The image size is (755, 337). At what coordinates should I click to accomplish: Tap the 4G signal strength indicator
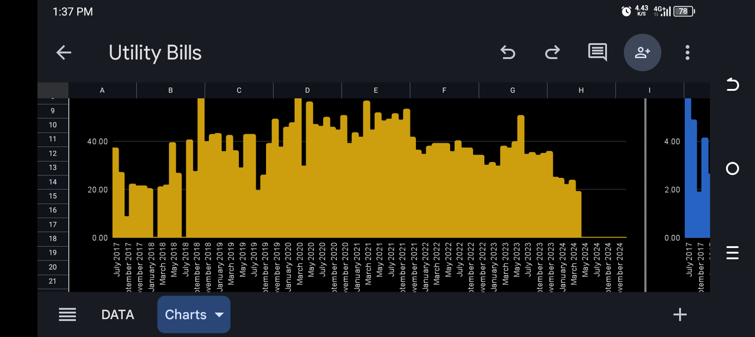[662, 11]
